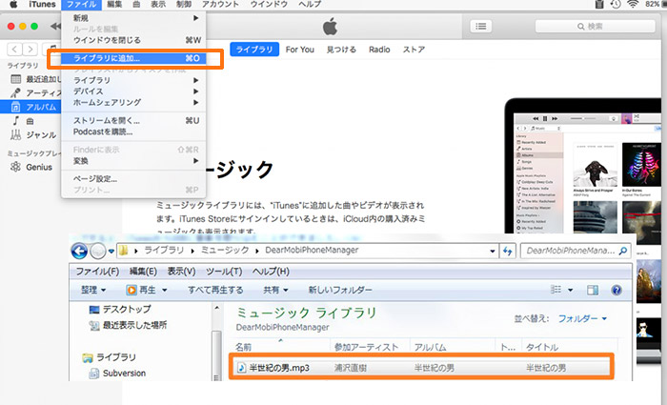Viewport: 667px width, 405px height.
Task: Switch to the ライブラリ tab
Action: tap(254, 50)
